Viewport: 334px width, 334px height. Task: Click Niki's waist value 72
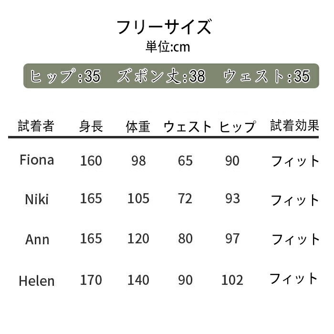click(x=185, y=198)
